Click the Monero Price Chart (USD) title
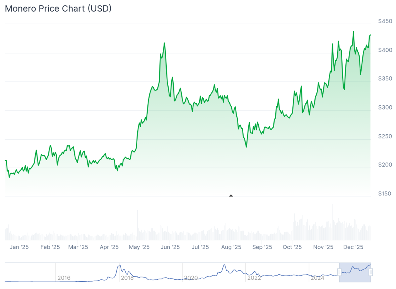This screenshot has height=289, width=396. (x=58, y=9)
